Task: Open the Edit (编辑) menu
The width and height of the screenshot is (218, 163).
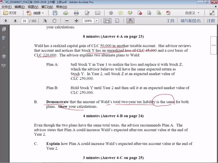Action: 20,7
